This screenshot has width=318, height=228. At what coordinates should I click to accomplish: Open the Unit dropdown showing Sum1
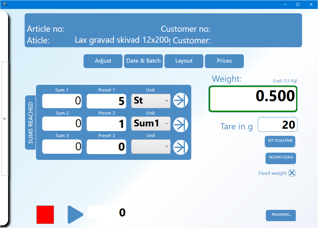[151, 124]
